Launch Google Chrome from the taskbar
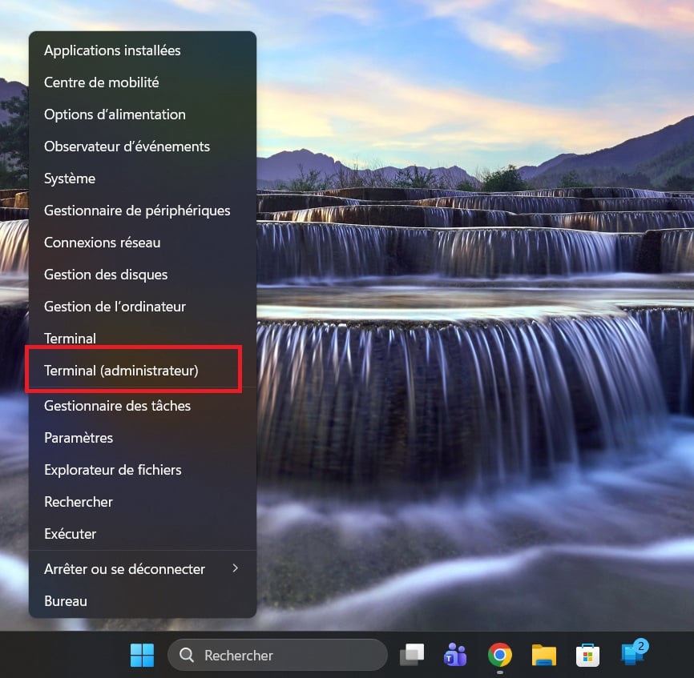This screenshot has width=694, height=678. pyautogui.click(x=499, y=655)
